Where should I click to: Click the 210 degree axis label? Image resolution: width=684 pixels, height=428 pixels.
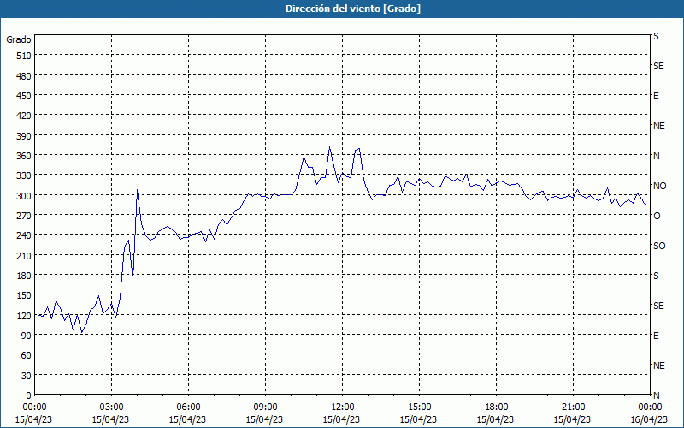tap(24, 255)
